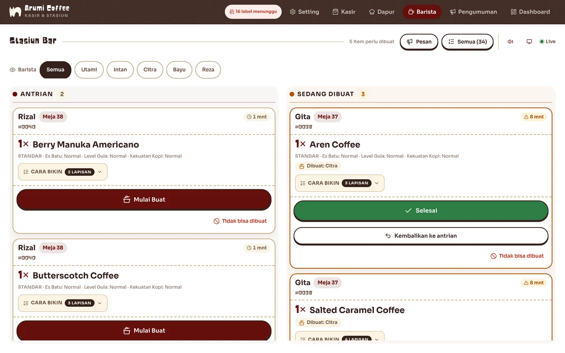This screenshot has width=565, height=353.
Task: Click Dibuat: Citra label on Salted Caramel Coffee
Action: click(318, 323)
